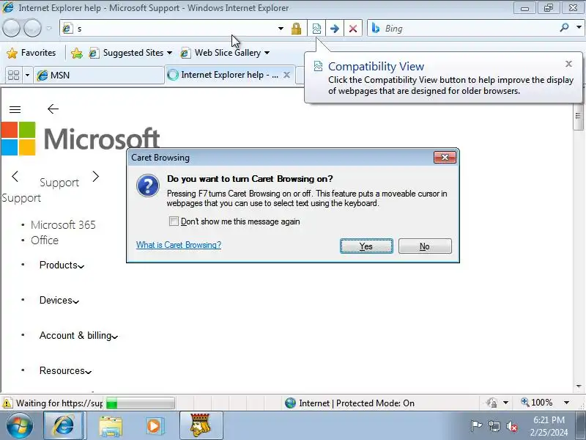Click the webpage back arrow icon

[53, 109]
